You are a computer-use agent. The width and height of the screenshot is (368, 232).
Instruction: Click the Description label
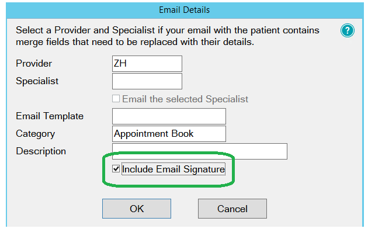tap(41, 151)
